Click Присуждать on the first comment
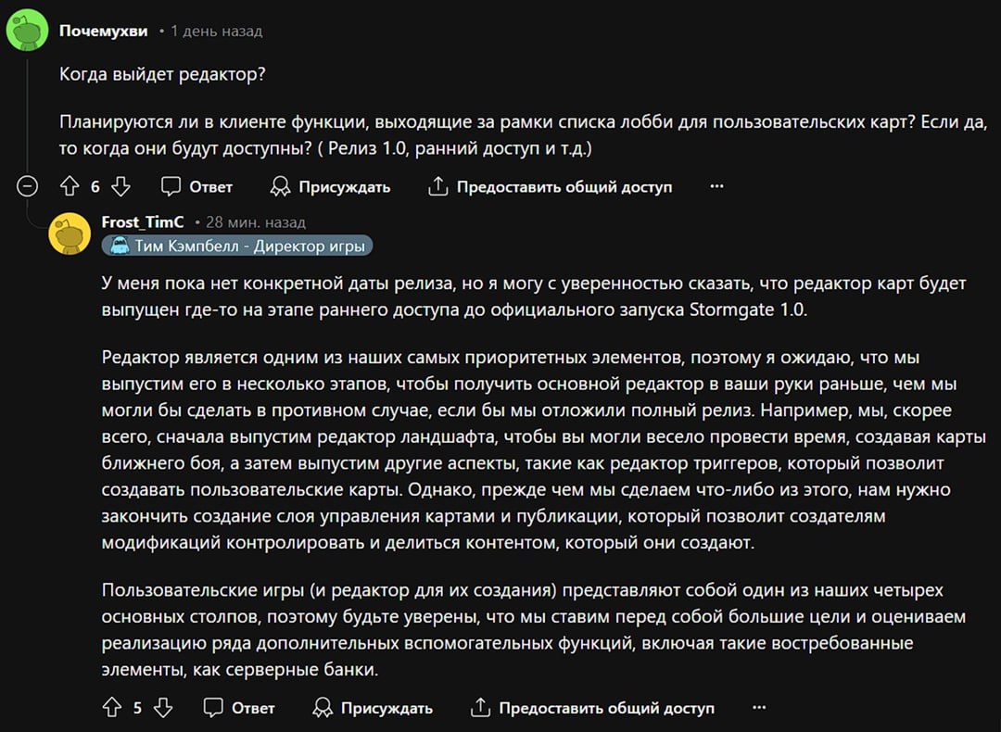The height and width of the screenshot is (732, 1001). pyautogui.click(x=329, y=186)
